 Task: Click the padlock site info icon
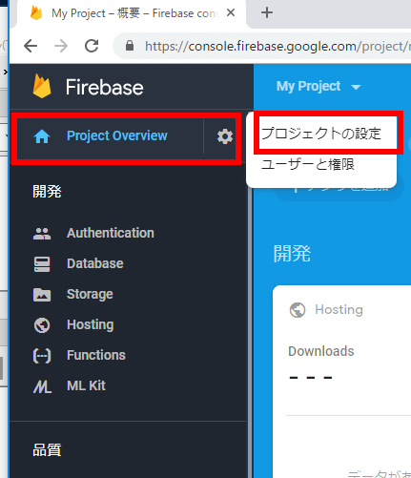tap(130, 46)
